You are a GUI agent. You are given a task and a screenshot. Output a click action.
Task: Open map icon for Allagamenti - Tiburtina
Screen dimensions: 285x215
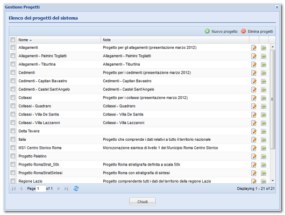263,64
